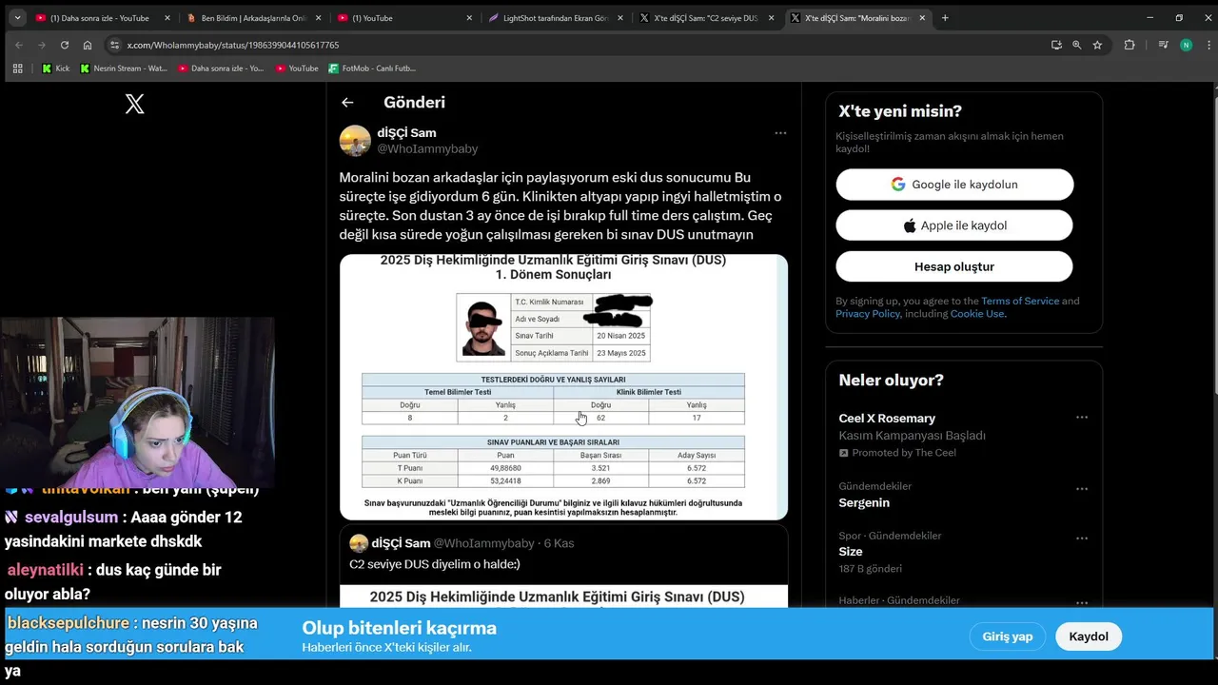Switch to the LightShot tab
Screen dimensions: 1218x685
557,18
